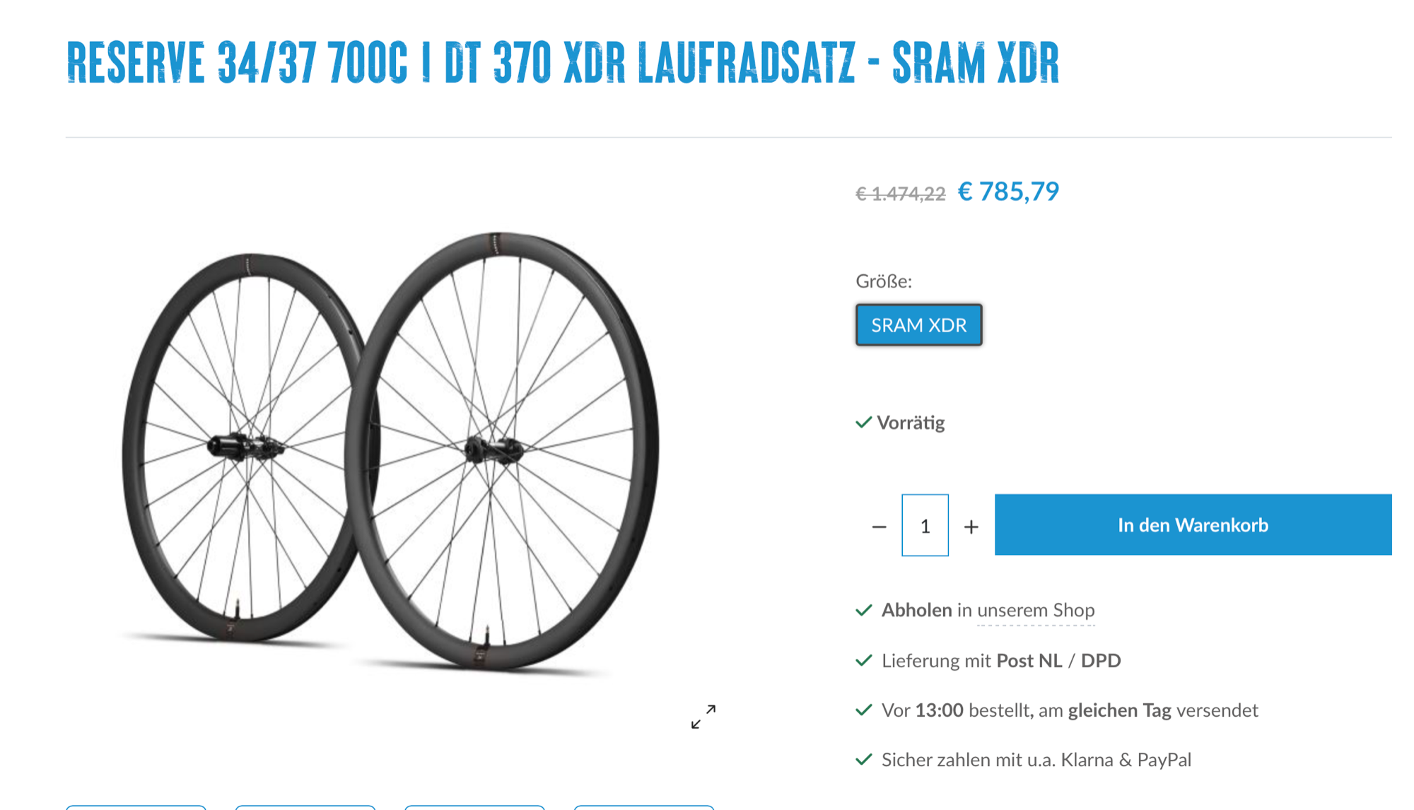Click the Größe label
This screenshot has height=810, width=1414.
point(884,281)
